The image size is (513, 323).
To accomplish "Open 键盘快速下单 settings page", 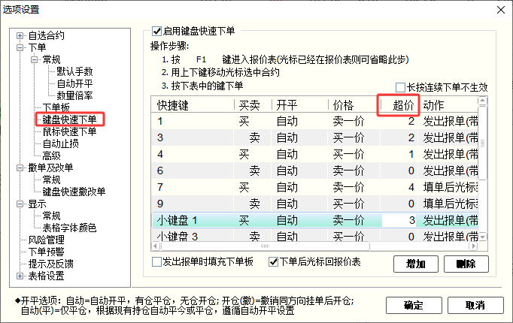I will 70,119.
